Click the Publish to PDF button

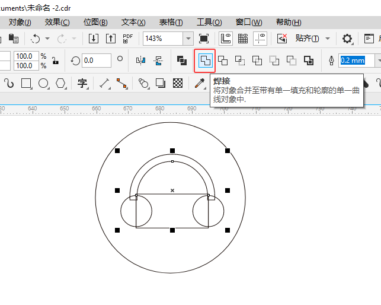click(x=127, y=39)
